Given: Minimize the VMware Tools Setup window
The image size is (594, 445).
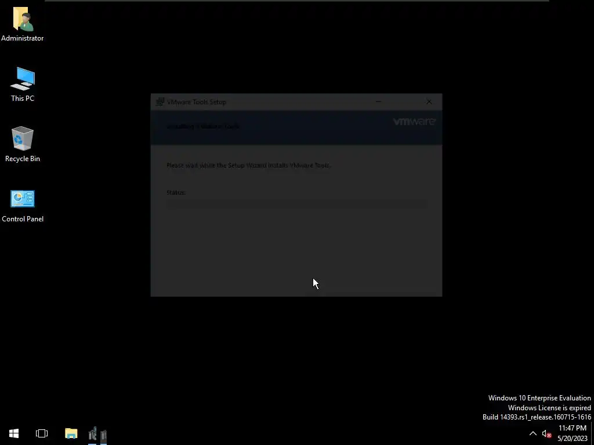Looking at the screenshot, I should click(378, 102).
